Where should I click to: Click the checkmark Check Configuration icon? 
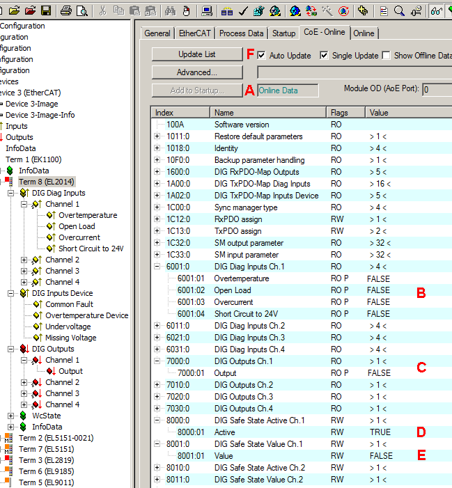[x=243, y=11]
